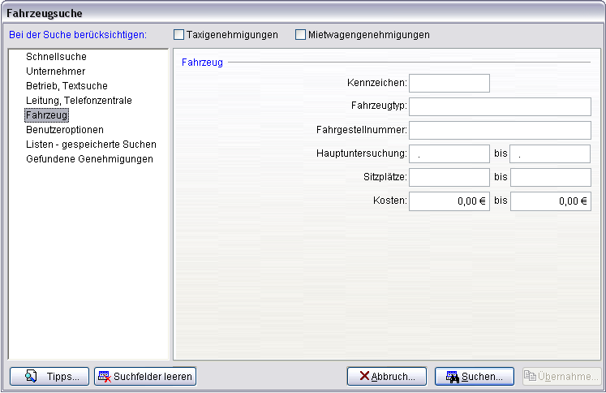The image size is (606, 393).
Task: Click the binoculars icon on Suchen button
Action: (x=453, y=377)
